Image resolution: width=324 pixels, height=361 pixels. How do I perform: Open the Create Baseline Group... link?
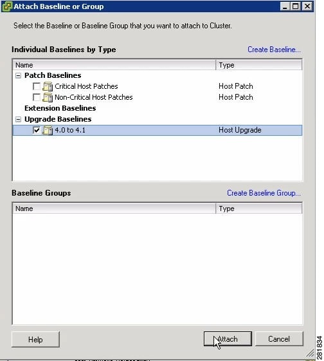[x=264, y=193]
